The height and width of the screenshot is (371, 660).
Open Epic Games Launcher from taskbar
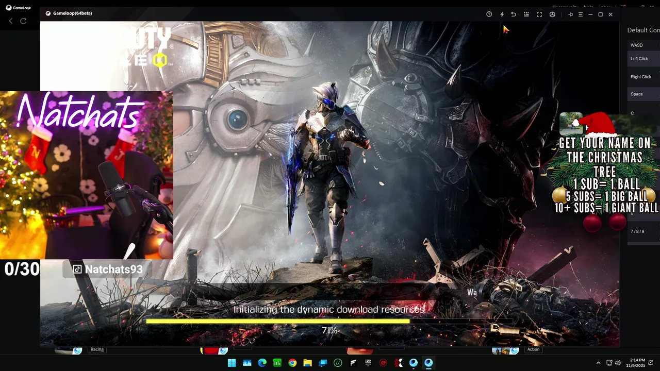click(368, 363)
